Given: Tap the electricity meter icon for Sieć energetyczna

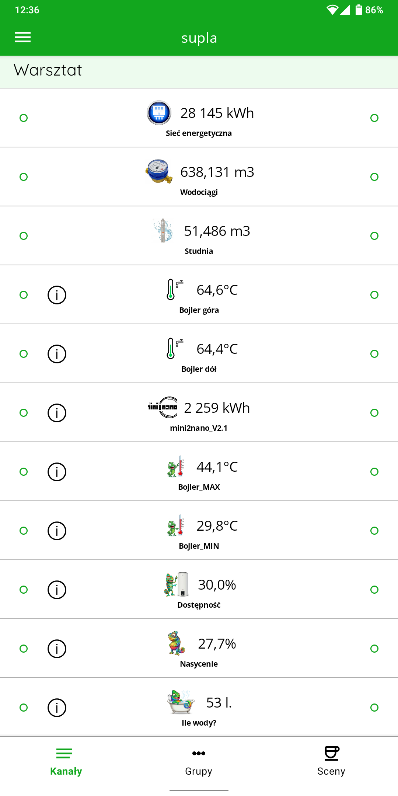Looking at the screenshot, I should [x=159, y=113].
